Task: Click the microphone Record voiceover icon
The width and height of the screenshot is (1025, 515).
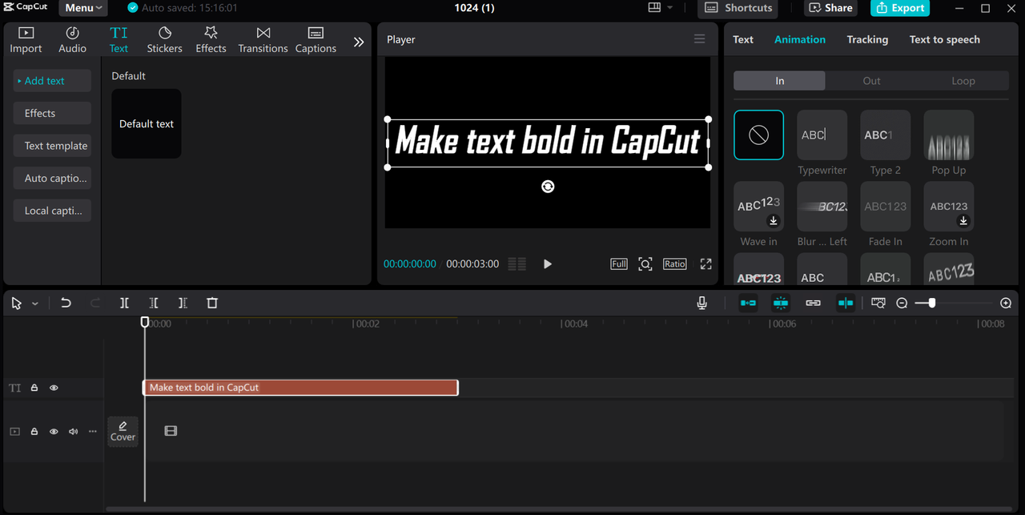Action: tap(701, 303)
